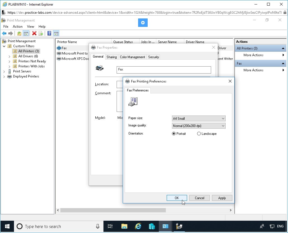This screenshot has width=288, height=233.
Task: Click the Print Management taskbar icon
Action: pyautogui.click(x=179, y=226)
